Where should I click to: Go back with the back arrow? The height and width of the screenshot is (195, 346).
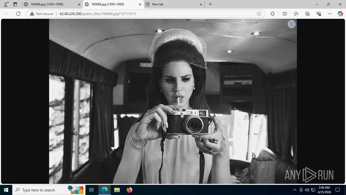(x=7, y=14)
